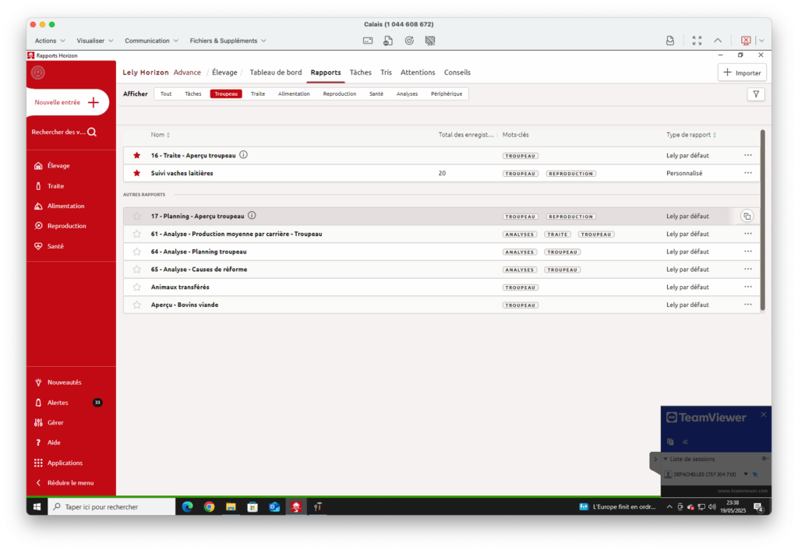Click TeamViewer toolbar keyboard icon

(x=368, y=41)
